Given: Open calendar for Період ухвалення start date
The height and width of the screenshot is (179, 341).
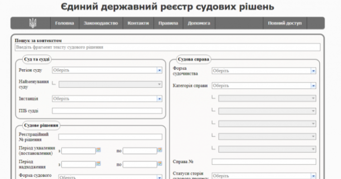Looking at the screenshot, I should 98,150.
